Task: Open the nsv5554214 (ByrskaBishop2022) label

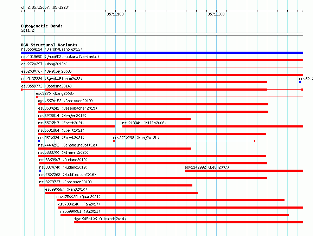Action: [x=52, y=49]
